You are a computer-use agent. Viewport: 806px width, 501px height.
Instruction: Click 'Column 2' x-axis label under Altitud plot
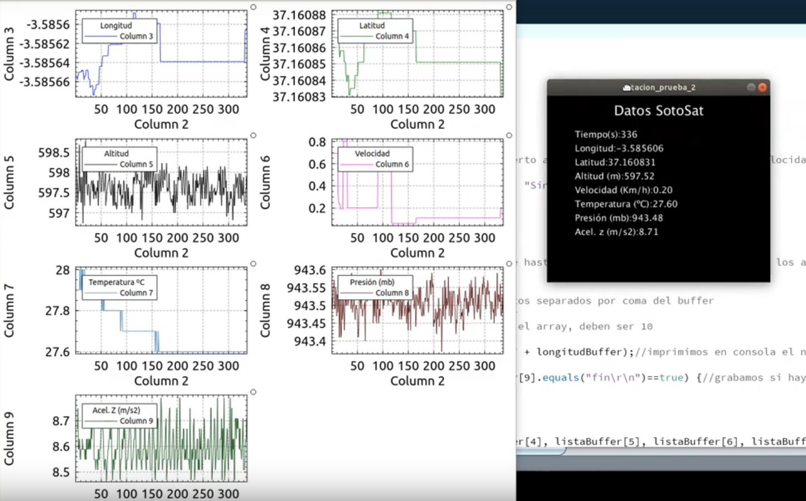pos(161,252)
